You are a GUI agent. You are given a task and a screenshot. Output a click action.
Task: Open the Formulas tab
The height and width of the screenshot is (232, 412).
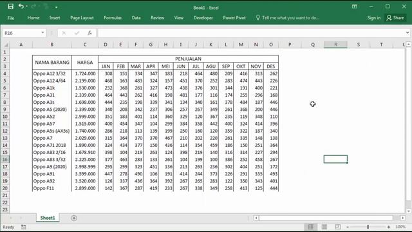(x=113, y=18)
